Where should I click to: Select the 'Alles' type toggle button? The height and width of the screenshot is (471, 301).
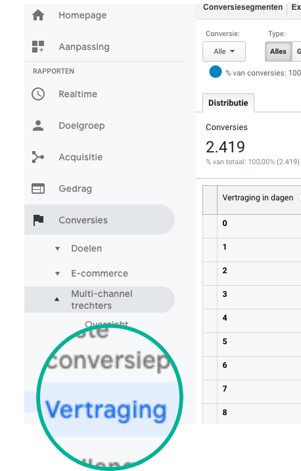tap(278, 51)
